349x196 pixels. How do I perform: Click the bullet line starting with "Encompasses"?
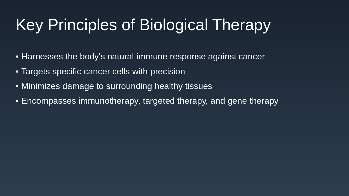tap(150, 101)
